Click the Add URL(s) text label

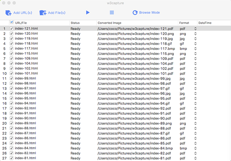(23, 13)
